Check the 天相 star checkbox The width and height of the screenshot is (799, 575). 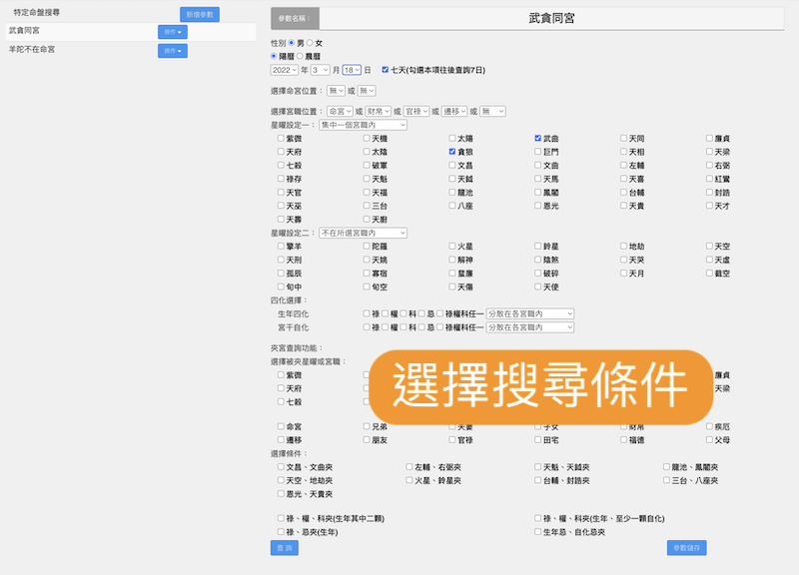623,152
